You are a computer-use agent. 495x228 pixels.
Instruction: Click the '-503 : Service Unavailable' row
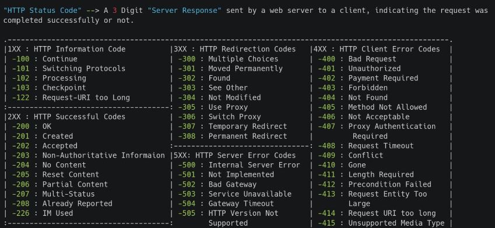click(235, 194)
